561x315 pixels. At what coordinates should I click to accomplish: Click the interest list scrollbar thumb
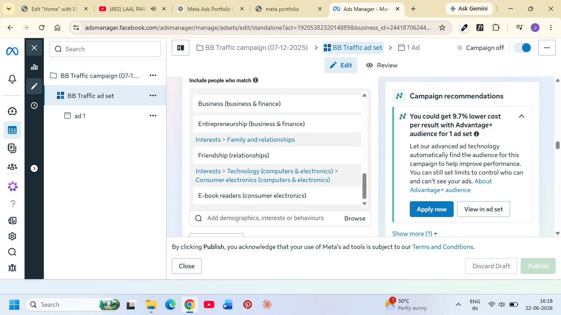(364, 186)
